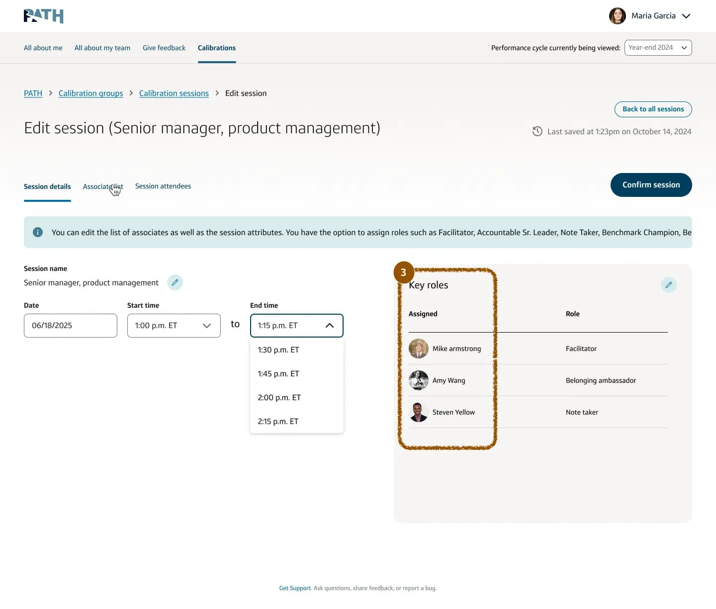716x609 pixels.
Task: Pick 2:15 p.m. ET option
Action: (297, 422)
